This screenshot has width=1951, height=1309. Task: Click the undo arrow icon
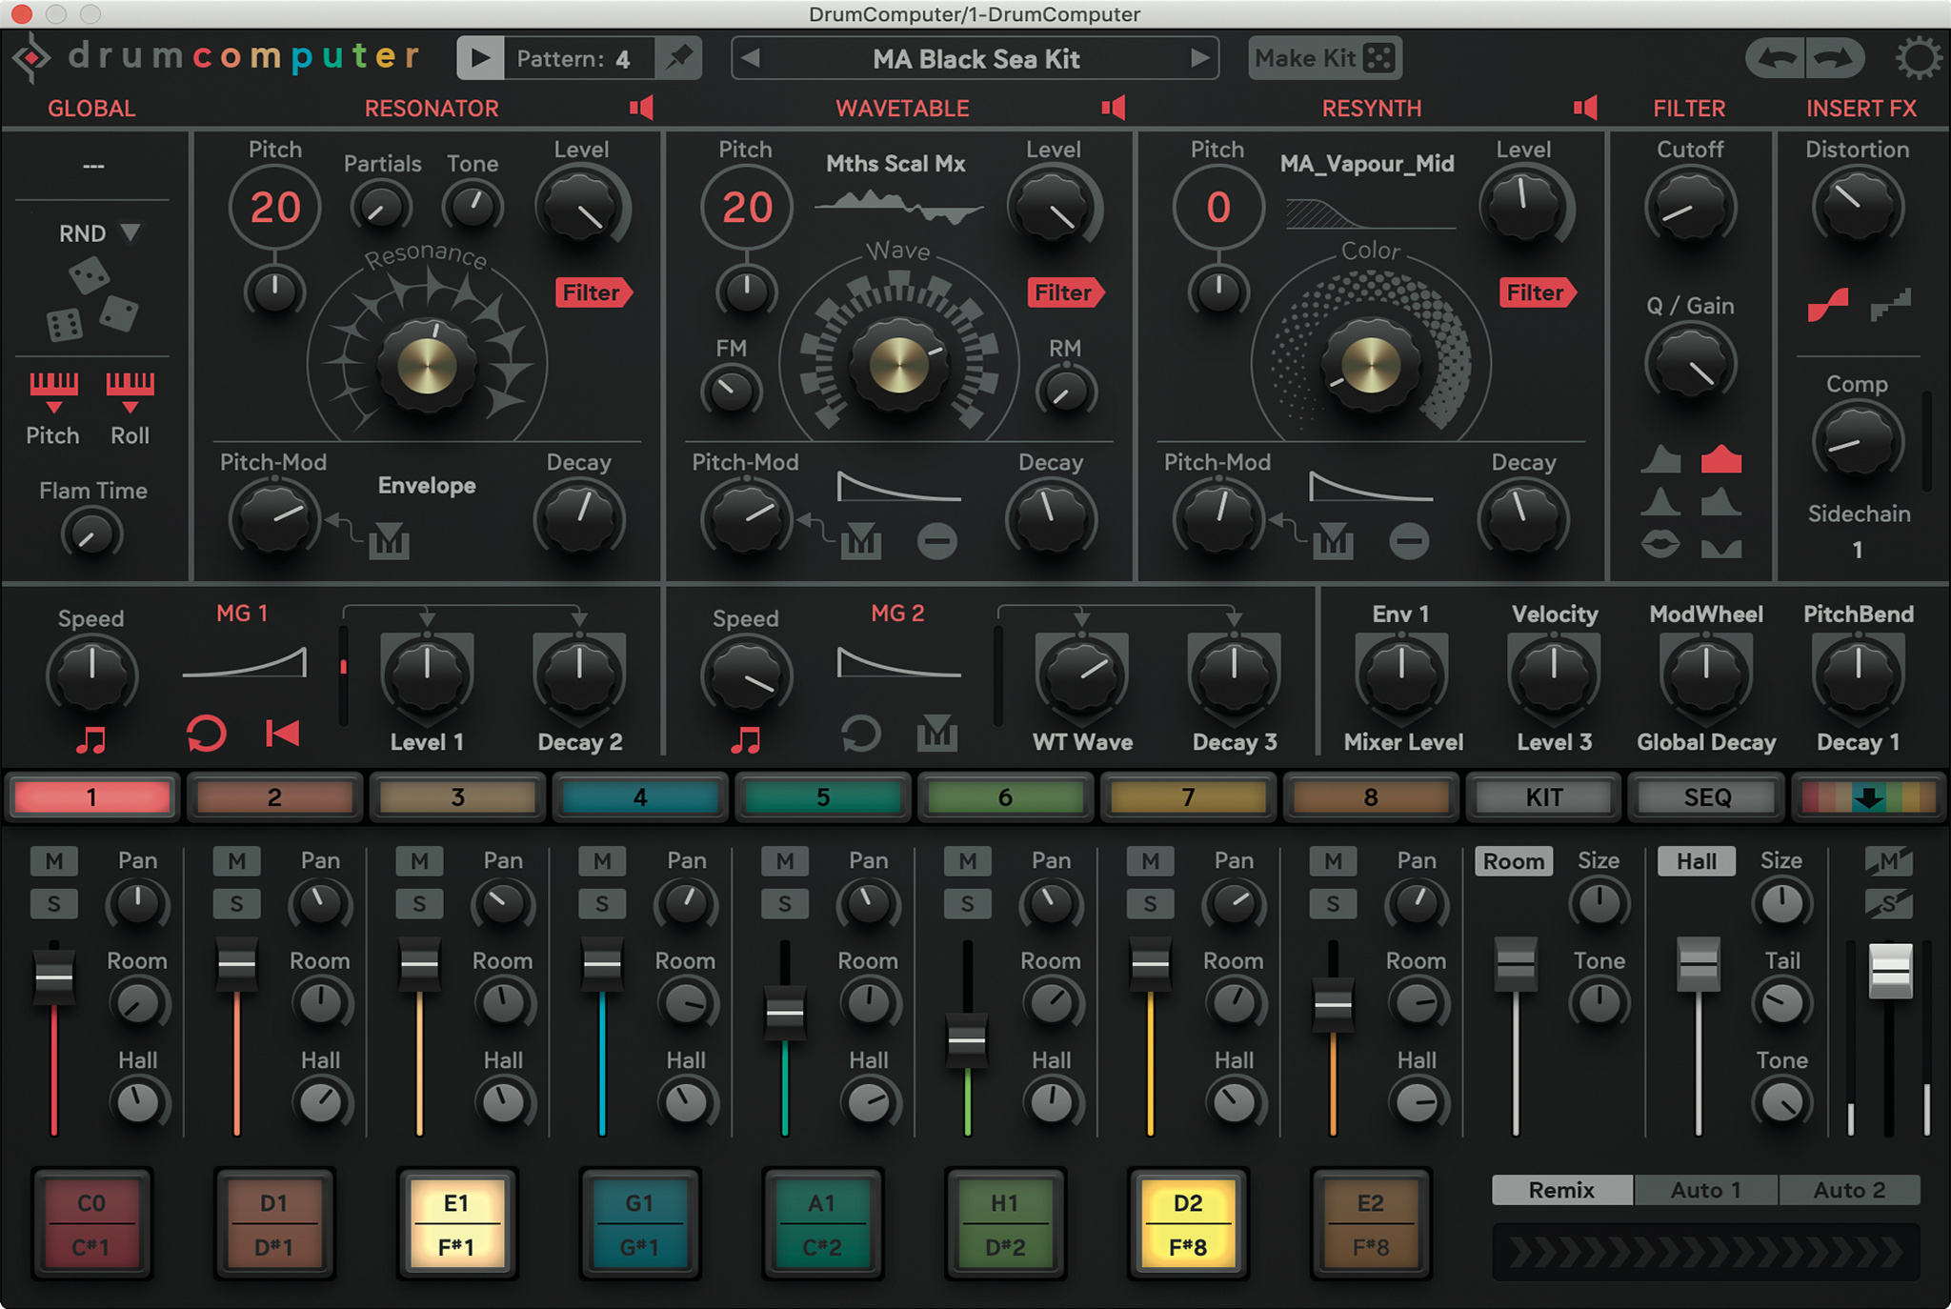tap(1777, 59)
